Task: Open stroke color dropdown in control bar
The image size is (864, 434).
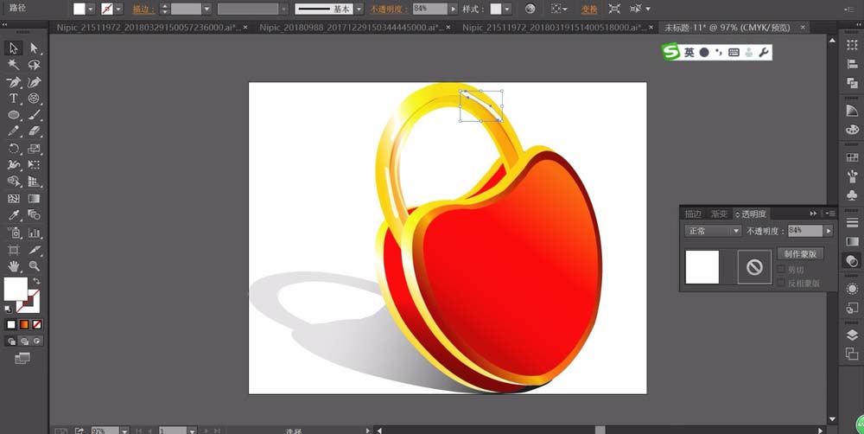Action: (118, 10)
